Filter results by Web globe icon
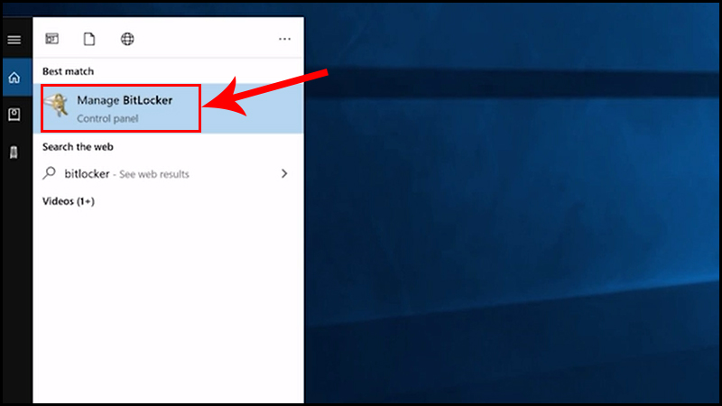Image resolution: width=722 pixels, height=406 pixels. (x=127, y=39)
